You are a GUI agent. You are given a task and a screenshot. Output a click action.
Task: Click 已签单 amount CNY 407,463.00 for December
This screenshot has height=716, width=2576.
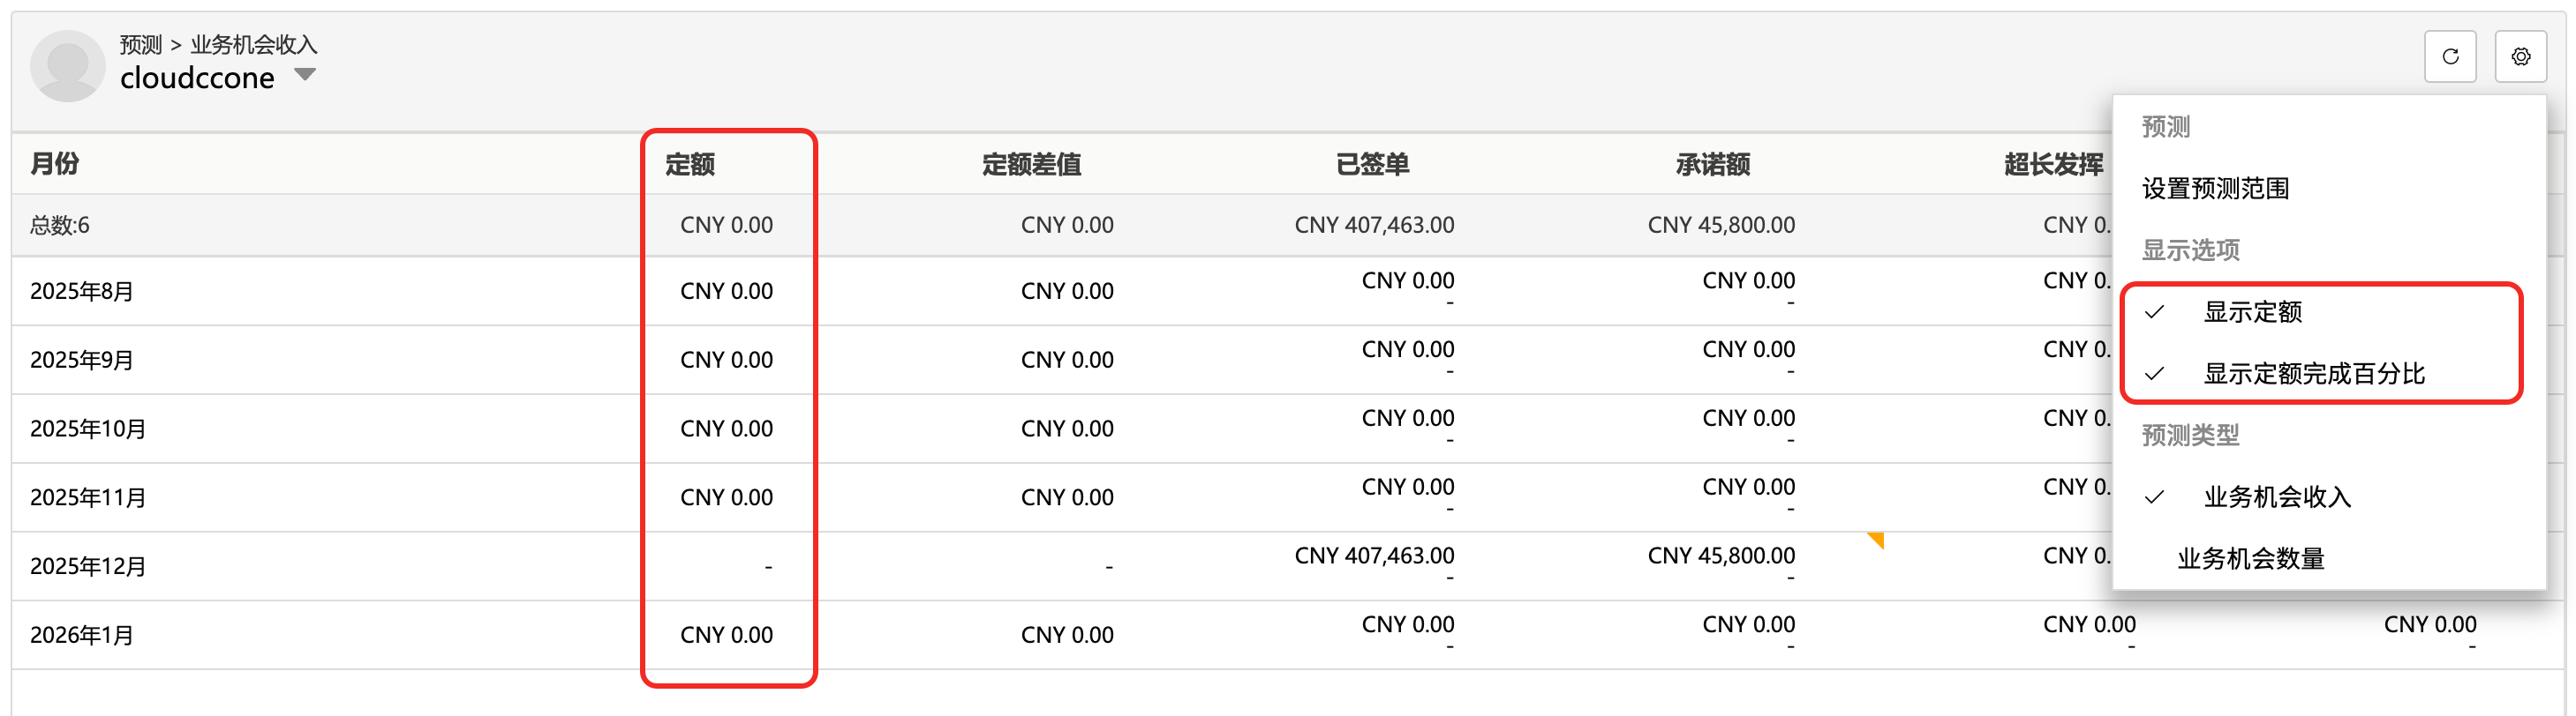point(1374,556)
